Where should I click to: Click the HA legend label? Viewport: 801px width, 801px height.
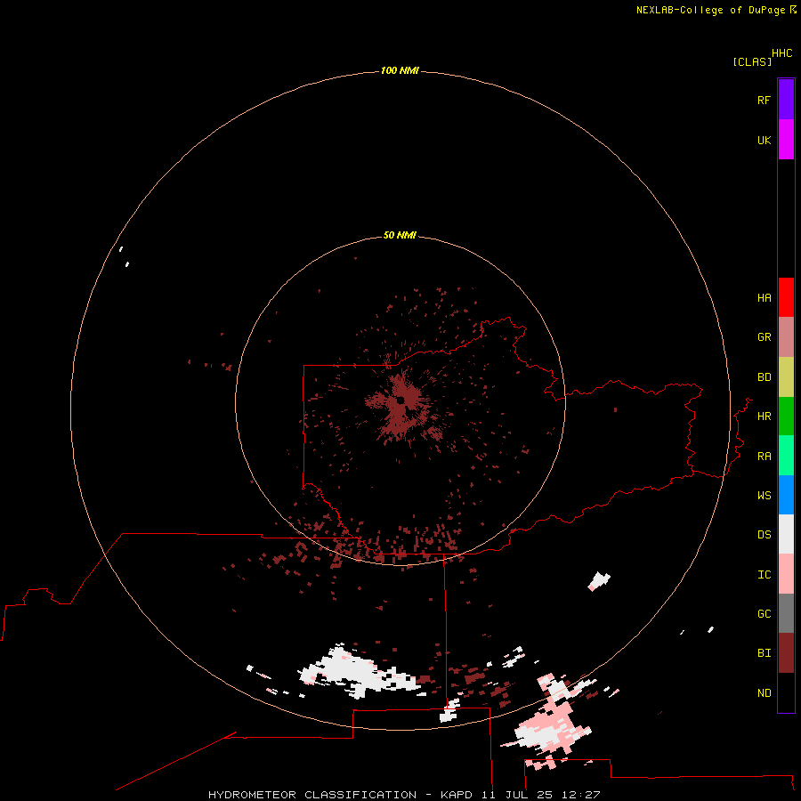pos(764,298)
